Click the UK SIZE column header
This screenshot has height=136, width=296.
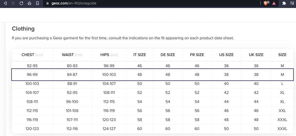point(256,55)
